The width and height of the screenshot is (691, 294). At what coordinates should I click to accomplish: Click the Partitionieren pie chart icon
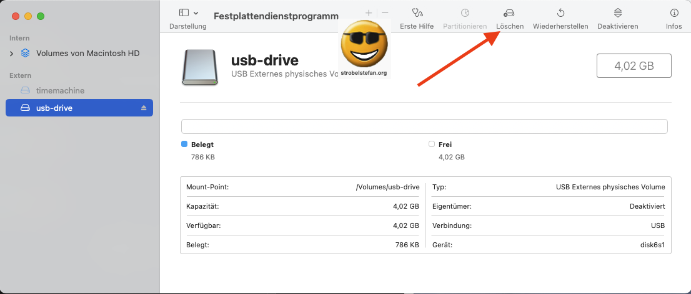point(465,13)
